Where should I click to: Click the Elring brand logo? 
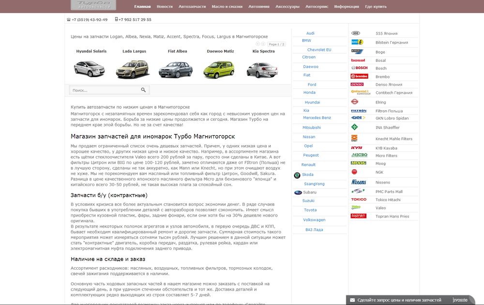(x=355, y=102)
